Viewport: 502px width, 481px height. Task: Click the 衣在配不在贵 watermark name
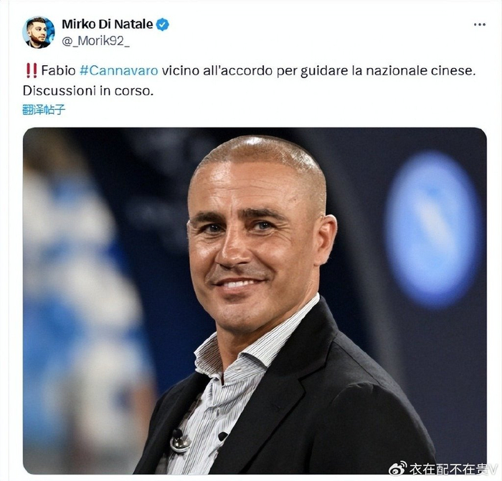pos(451,469)
